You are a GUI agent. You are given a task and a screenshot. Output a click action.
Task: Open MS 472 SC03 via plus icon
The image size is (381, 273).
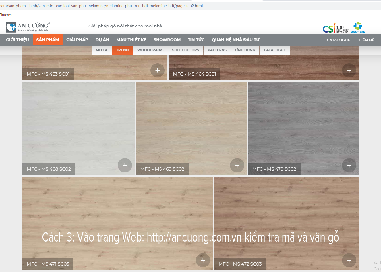click(x=349, y=260)
